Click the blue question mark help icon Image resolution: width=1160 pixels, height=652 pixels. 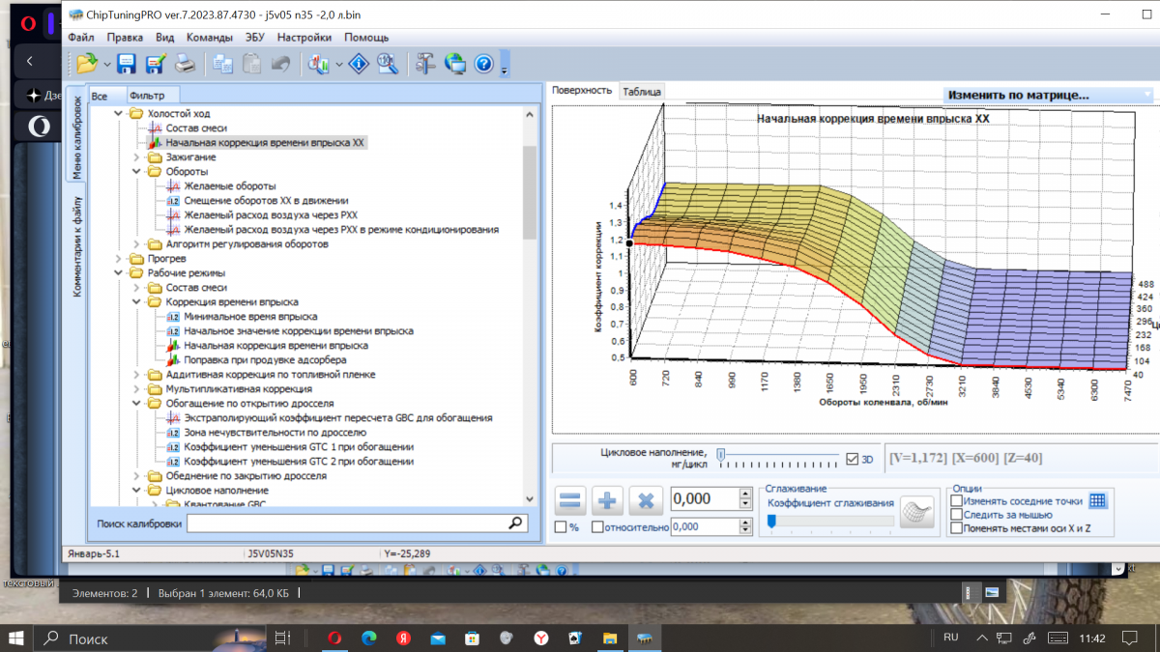click(x=484, y=65)
